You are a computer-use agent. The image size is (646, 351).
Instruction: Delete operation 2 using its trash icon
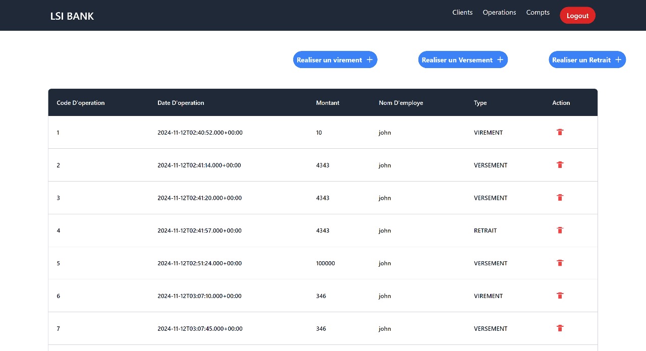click(x=560, y=165)
